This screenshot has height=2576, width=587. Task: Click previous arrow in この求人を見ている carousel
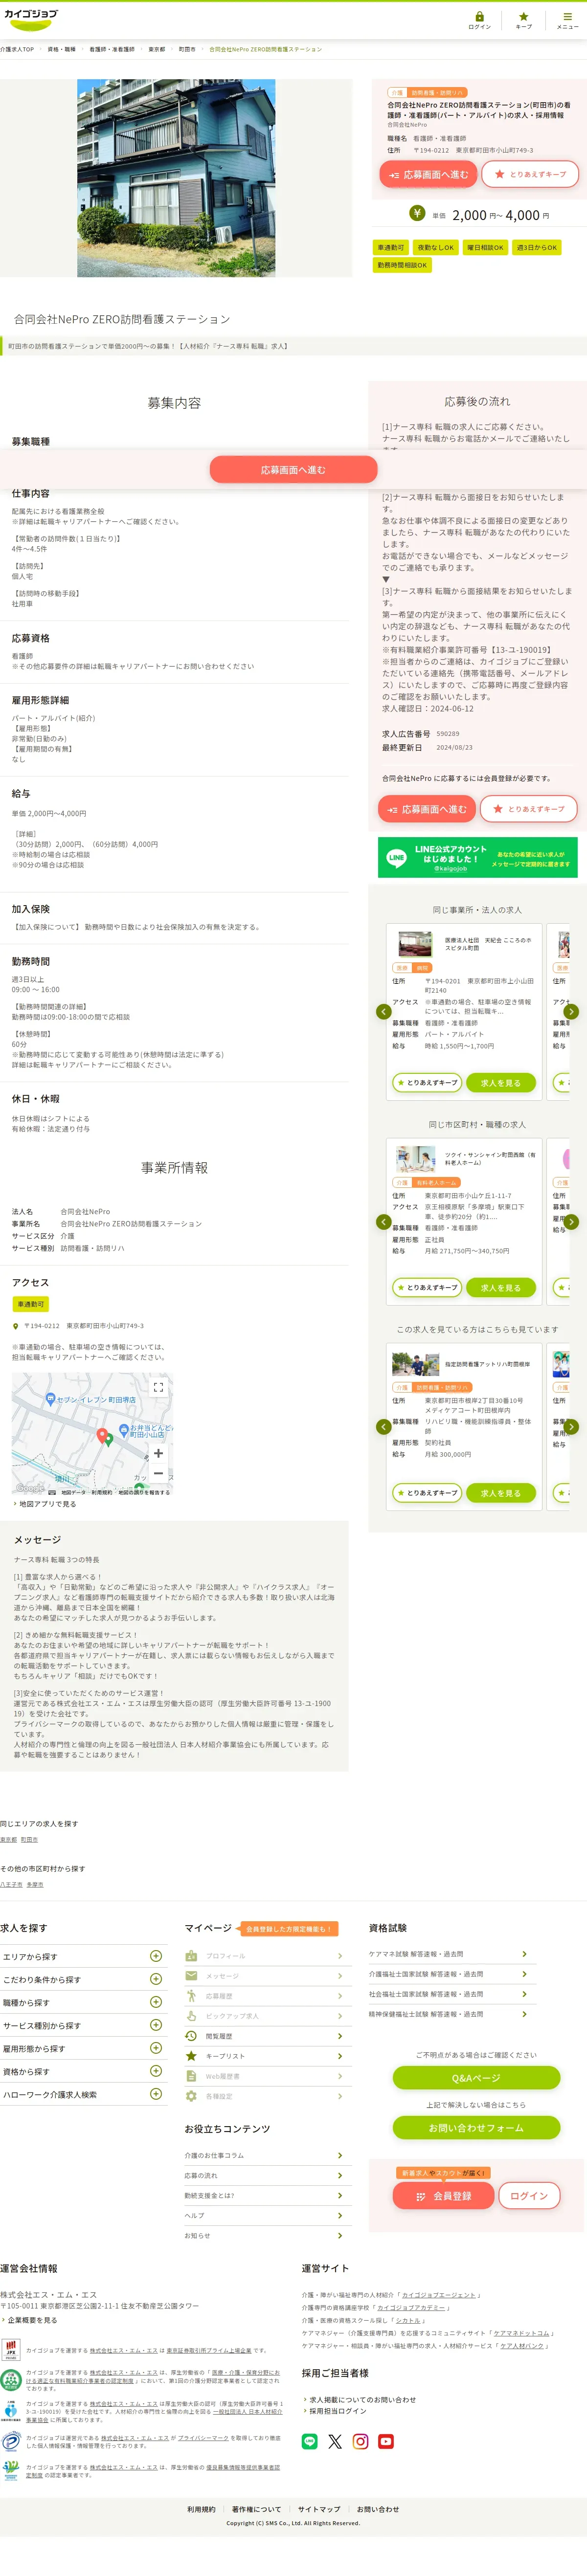click(x=383, y=1427)
